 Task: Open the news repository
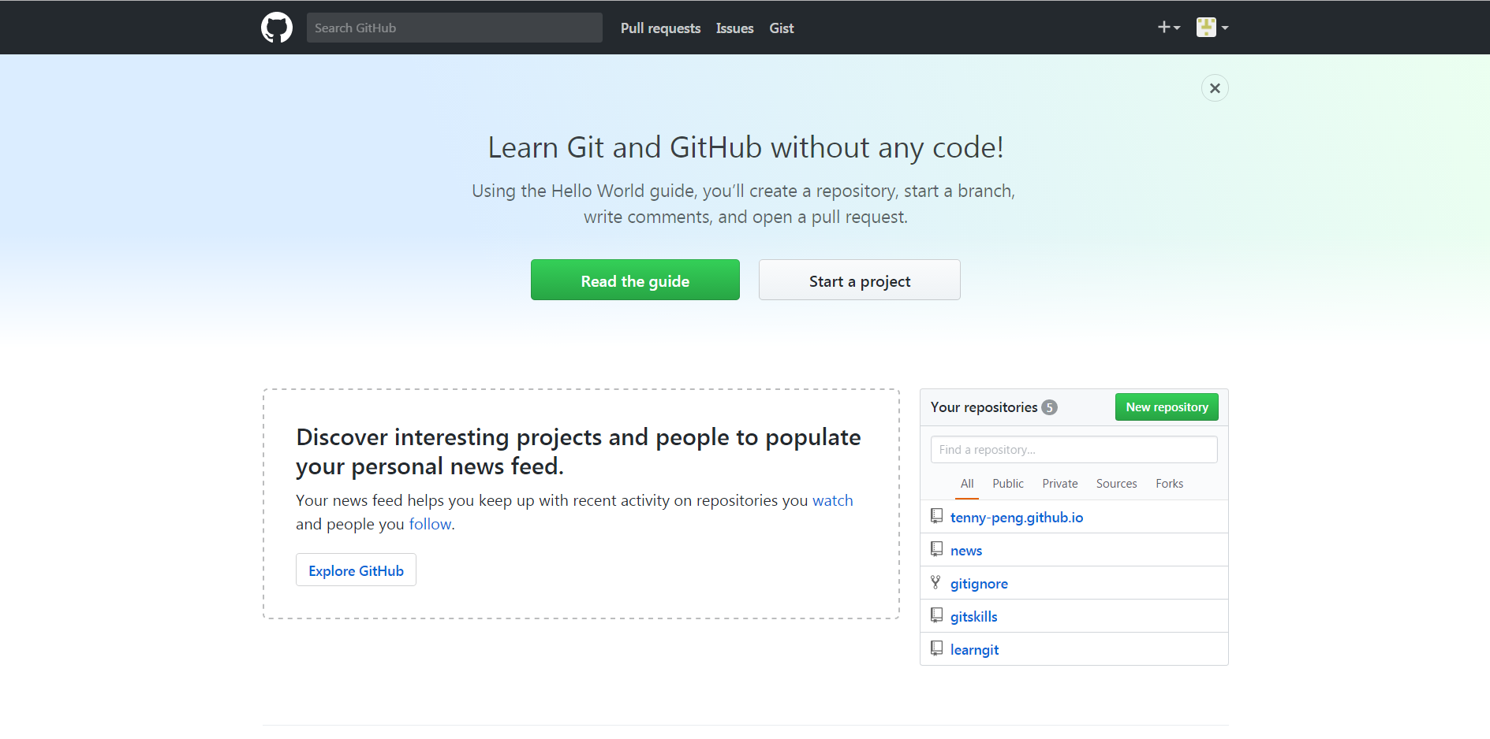click(966, 551)
